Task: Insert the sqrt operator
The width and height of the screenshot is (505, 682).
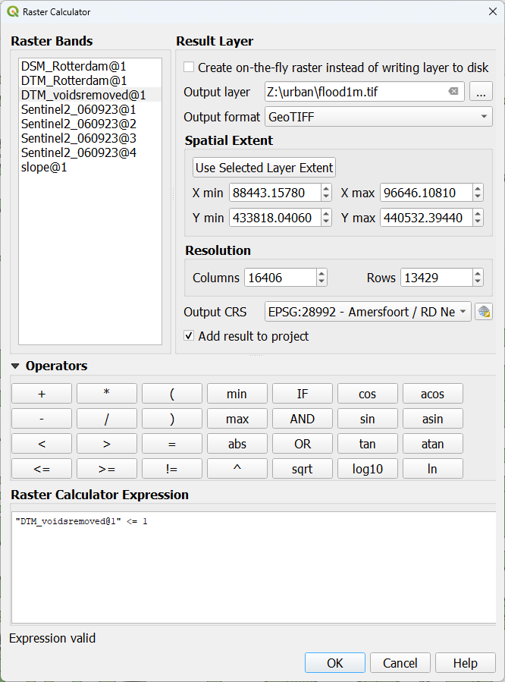Action: click(302, 469)
